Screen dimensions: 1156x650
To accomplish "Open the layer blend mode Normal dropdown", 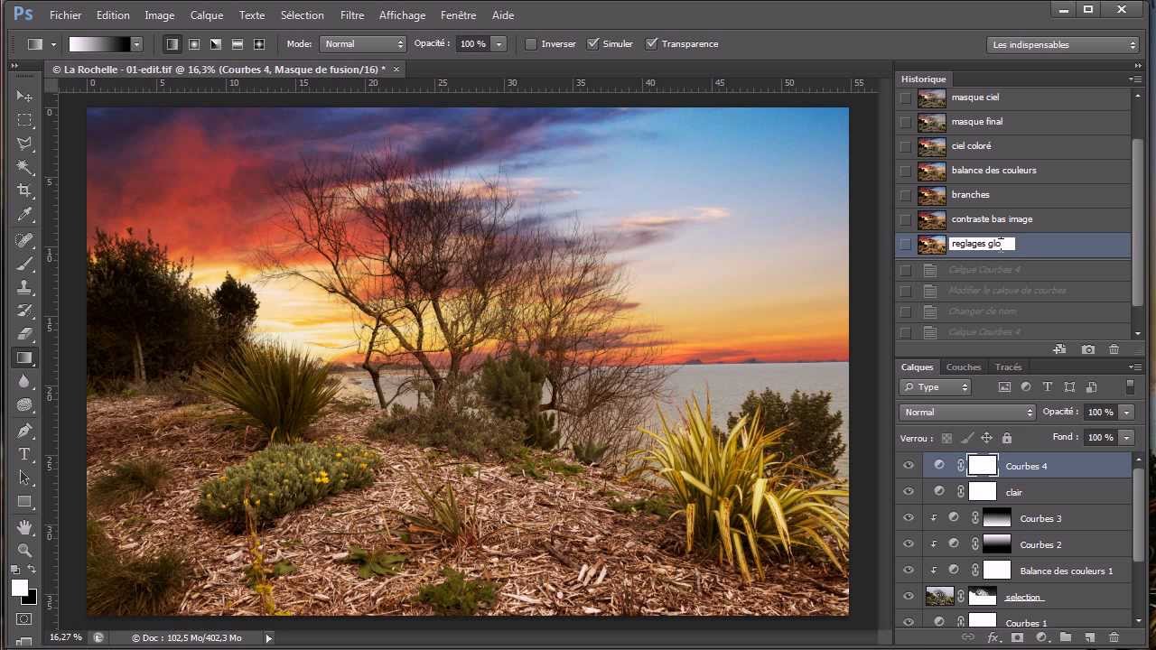I will click(966, 412).
